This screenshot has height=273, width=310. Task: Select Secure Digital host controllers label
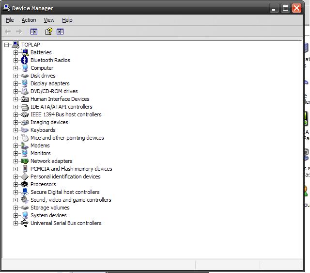[x=65, y=192]
